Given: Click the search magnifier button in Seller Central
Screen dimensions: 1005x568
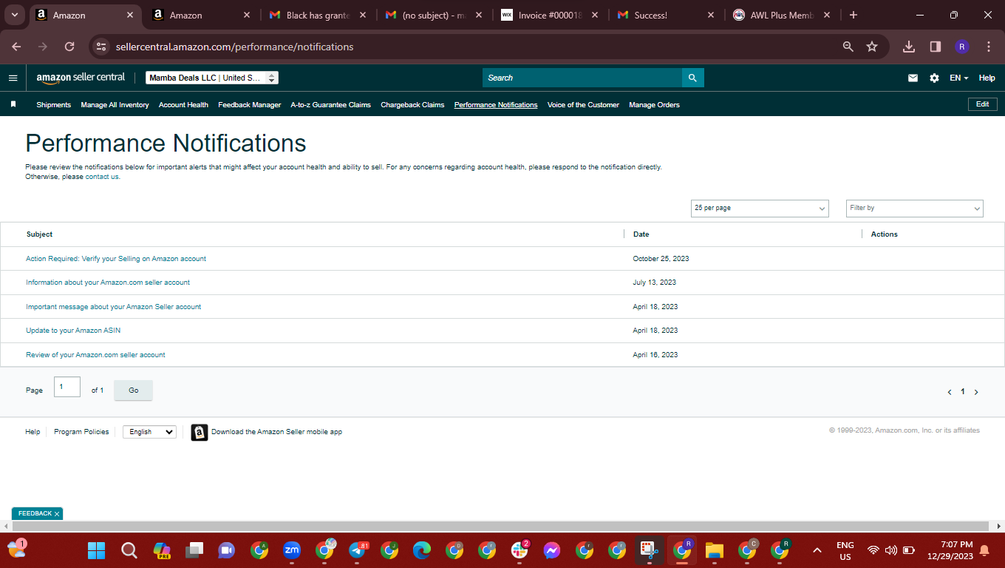Looking at the screenshot, I should click(x=692, y=78).
